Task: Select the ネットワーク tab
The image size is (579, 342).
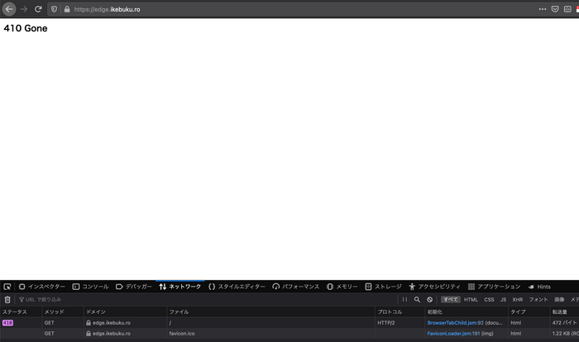Action: click(179, 287)
